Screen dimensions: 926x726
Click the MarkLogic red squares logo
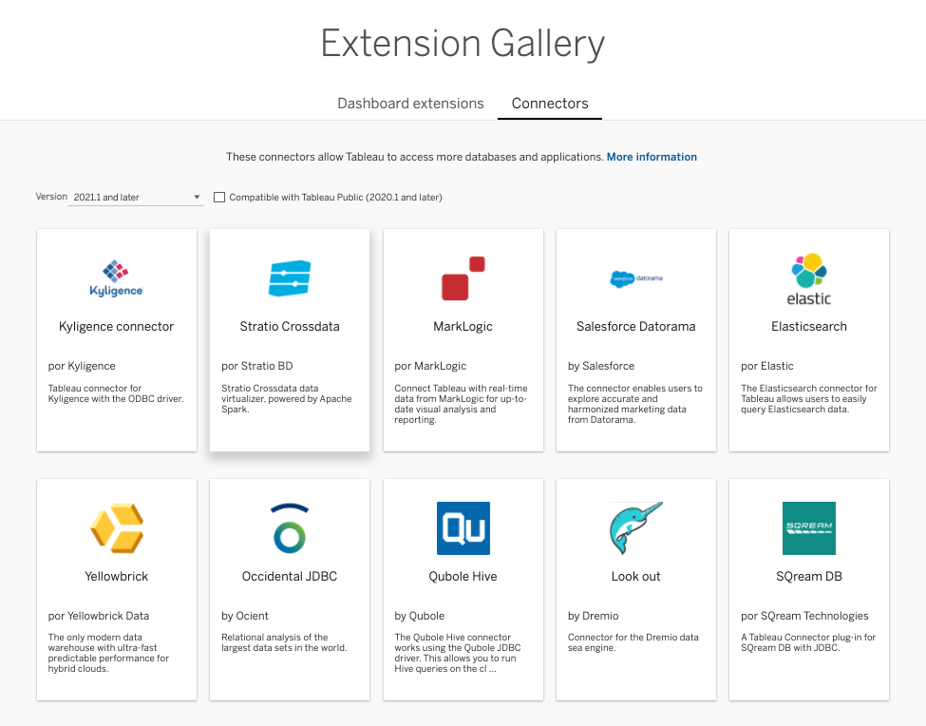(x=463, y=278)
